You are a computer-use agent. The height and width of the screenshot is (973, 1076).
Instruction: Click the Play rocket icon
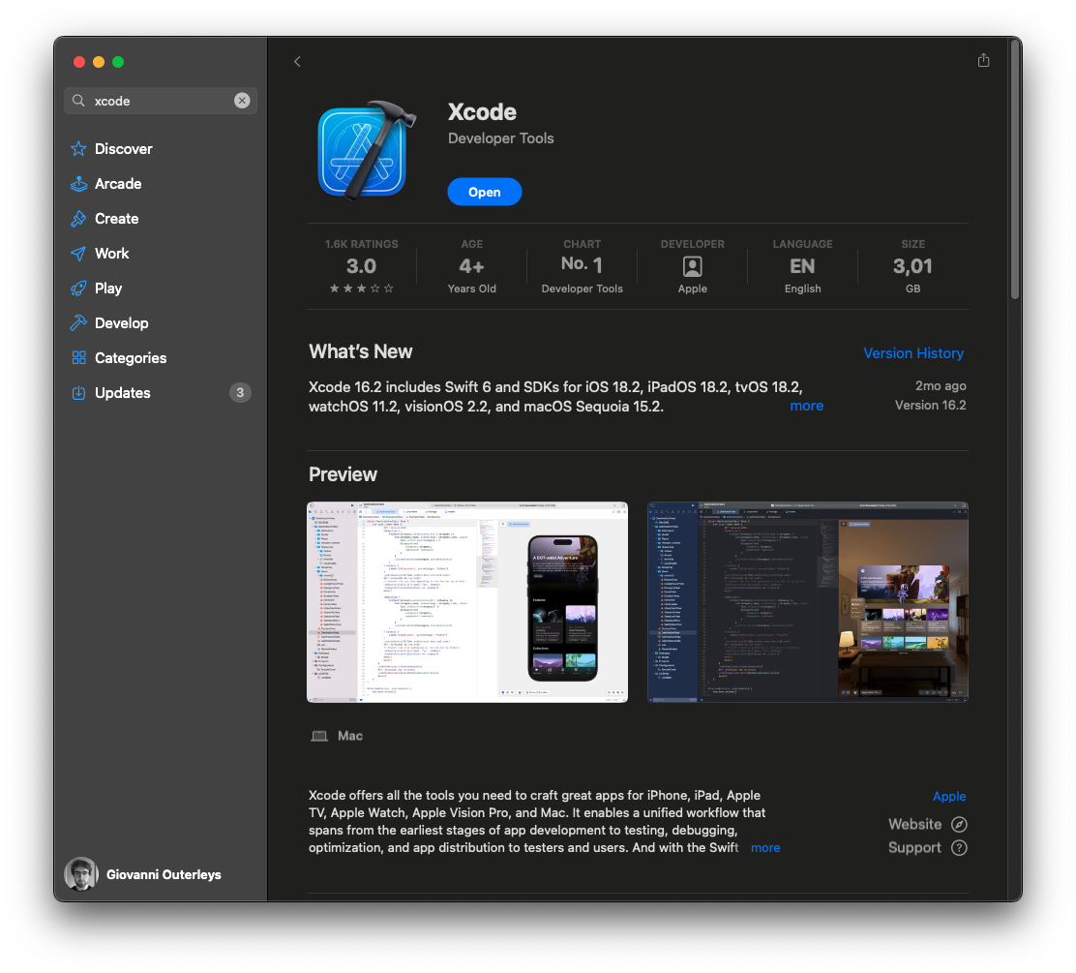tap(79, 289)
